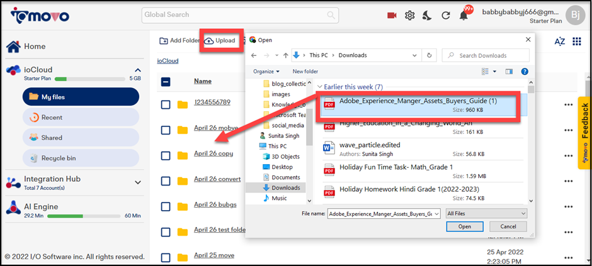Open Shared in sidebar

tap(81, 138)
